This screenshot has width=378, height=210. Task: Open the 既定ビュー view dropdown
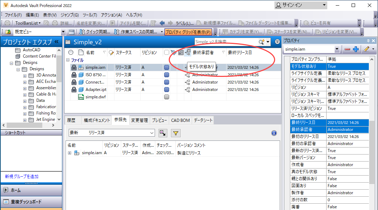click(x=63, y=32)
